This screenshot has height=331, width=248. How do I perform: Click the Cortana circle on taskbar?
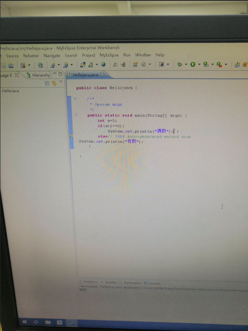coord(36,322)
